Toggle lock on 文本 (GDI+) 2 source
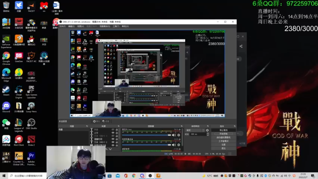318x179 pixels. (116, 142)
